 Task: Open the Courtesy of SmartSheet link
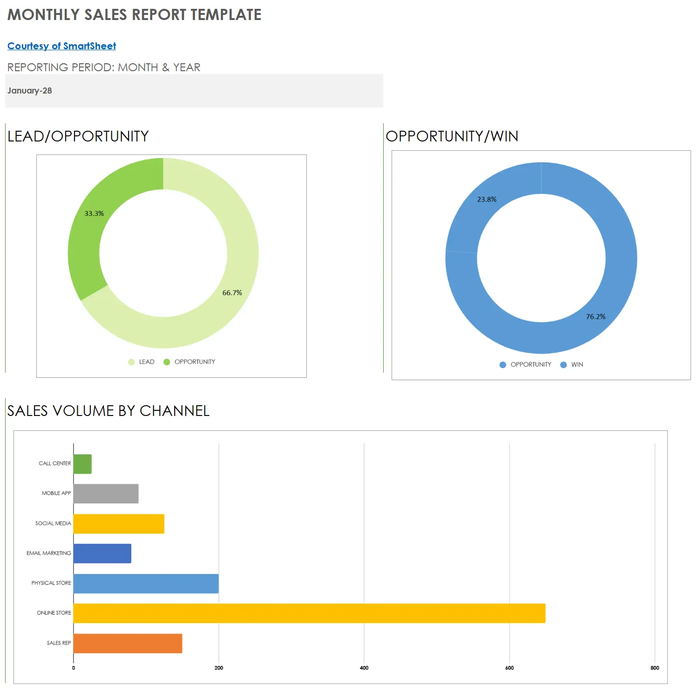point(61,46)
